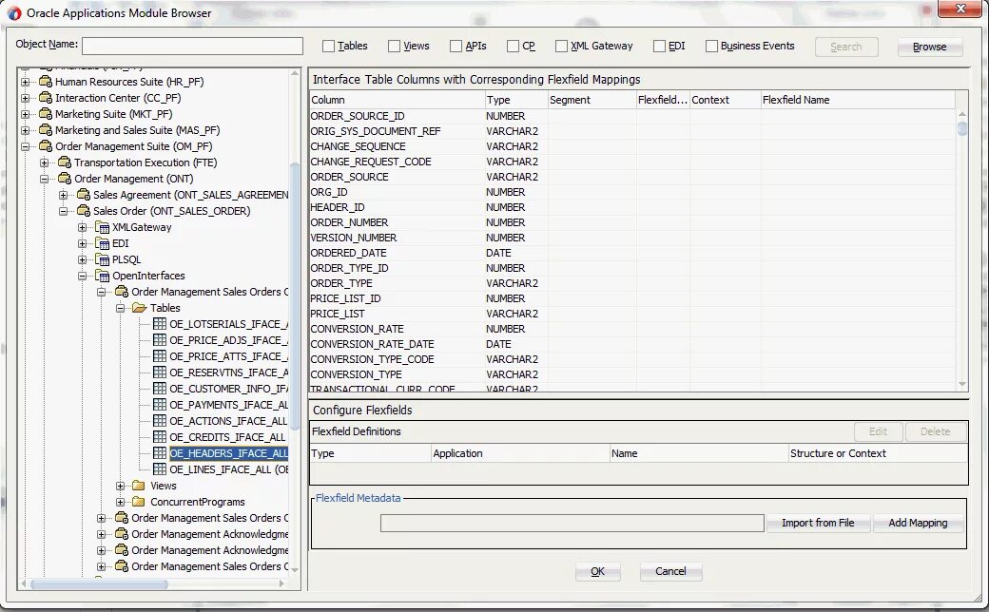Click the OE_CUSTOMER_INFO_IFACE table icon
The image size is (989, 612).
160,389
